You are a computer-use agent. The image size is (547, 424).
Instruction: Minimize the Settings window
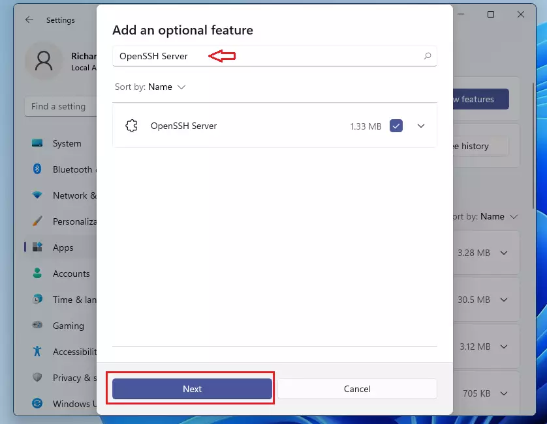pos(461,14)
